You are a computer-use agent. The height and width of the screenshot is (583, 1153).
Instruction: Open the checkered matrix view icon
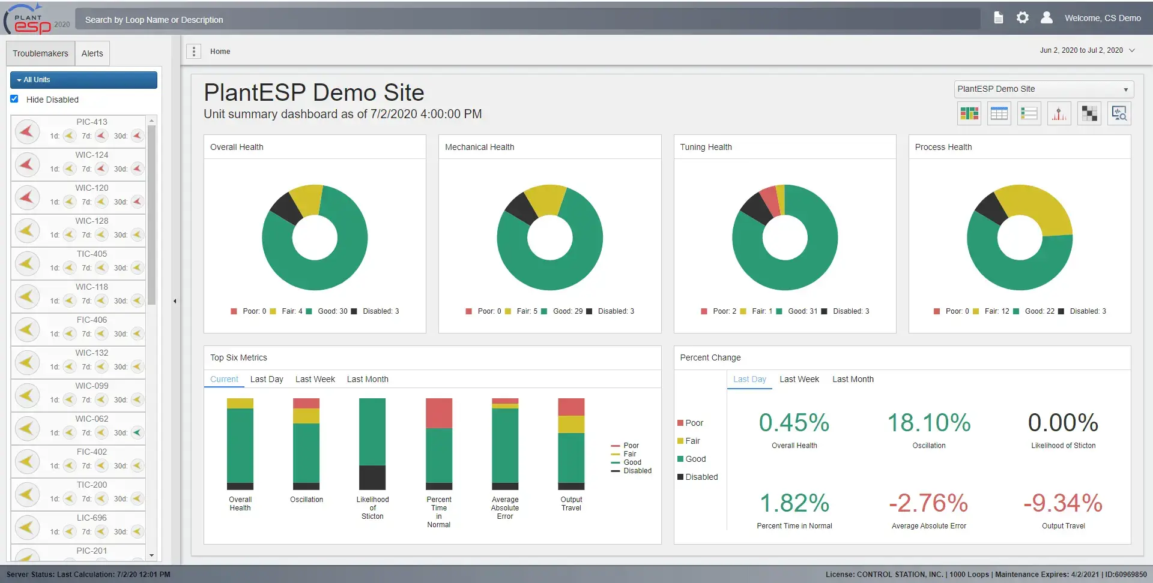point(1089,113)
